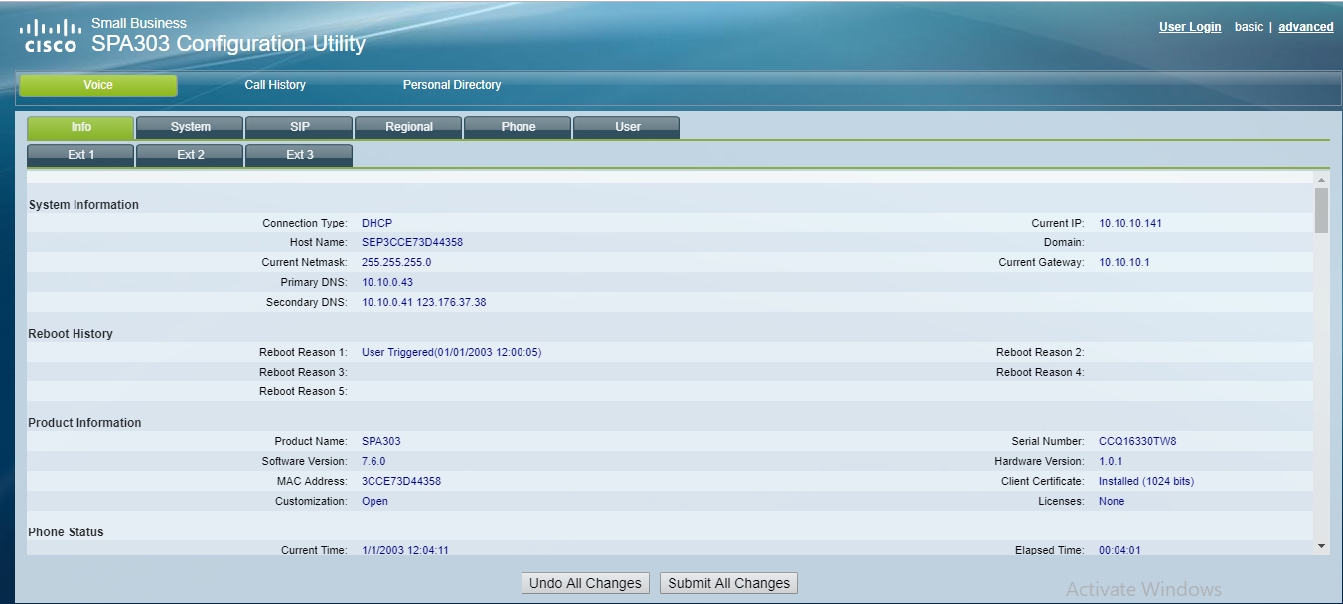Switch to the Regional tab
This screenshot has width=1343, height=604.
click(408, 127)
